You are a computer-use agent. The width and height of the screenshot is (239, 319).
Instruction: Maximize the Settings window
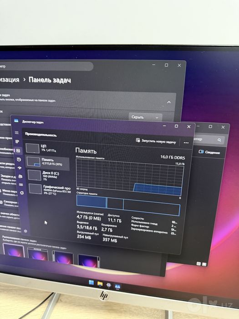point(167,65)
